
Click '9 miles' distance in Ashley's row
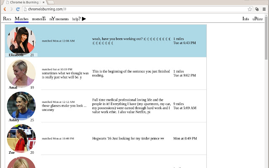(178, 104)
